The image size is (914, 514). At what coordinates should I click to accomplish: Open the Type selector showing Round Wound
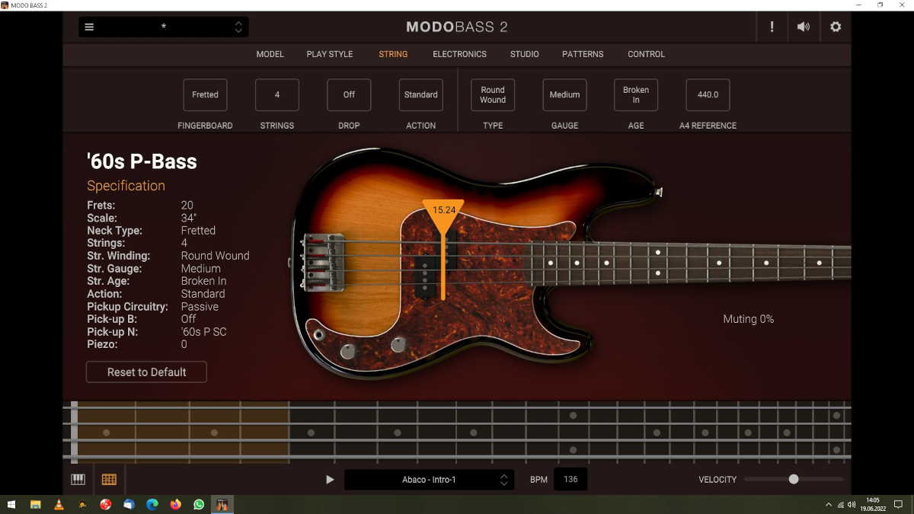(x=493, y=95)
